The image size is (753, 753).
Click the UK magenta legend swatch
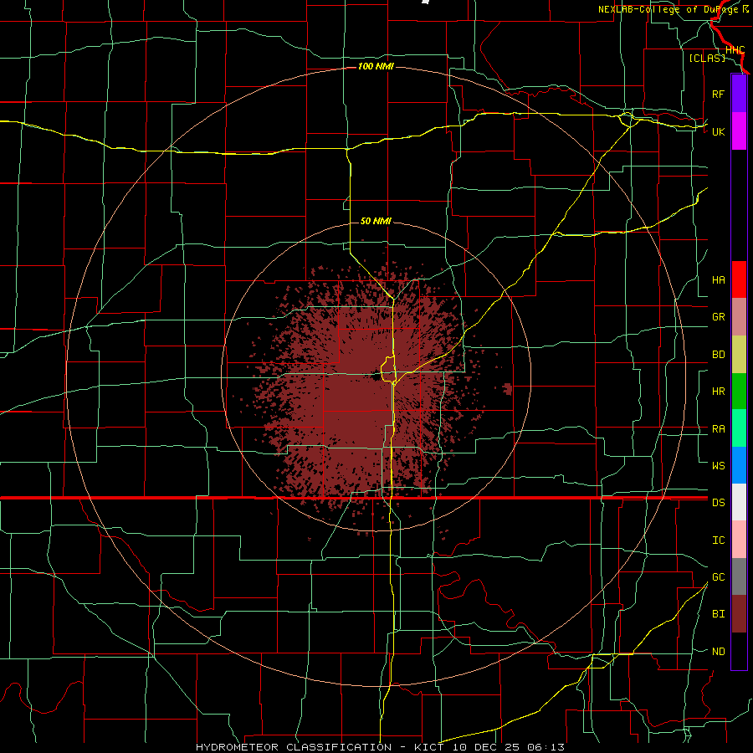[x=739, y=131]
